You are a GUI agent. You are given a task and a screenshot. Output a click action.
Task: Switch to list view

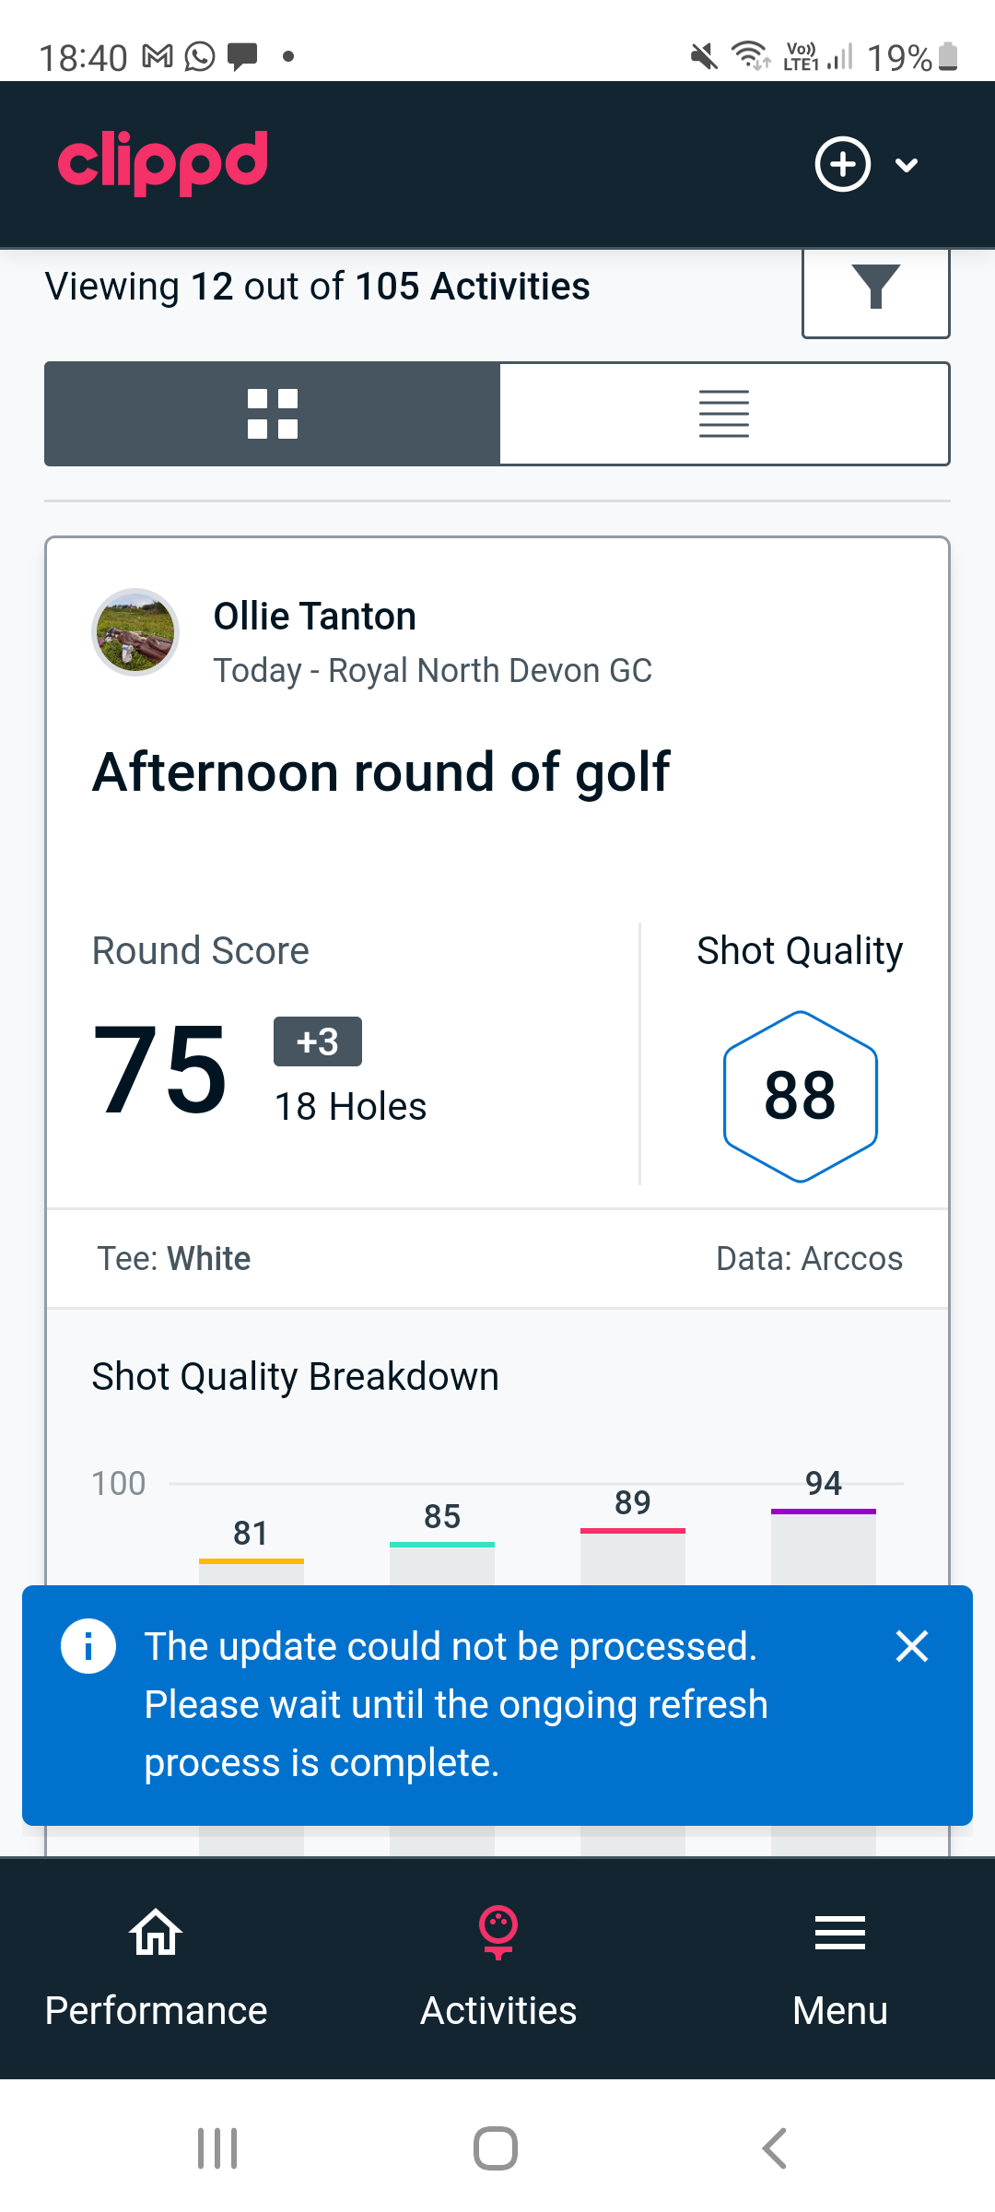[724, 414]
